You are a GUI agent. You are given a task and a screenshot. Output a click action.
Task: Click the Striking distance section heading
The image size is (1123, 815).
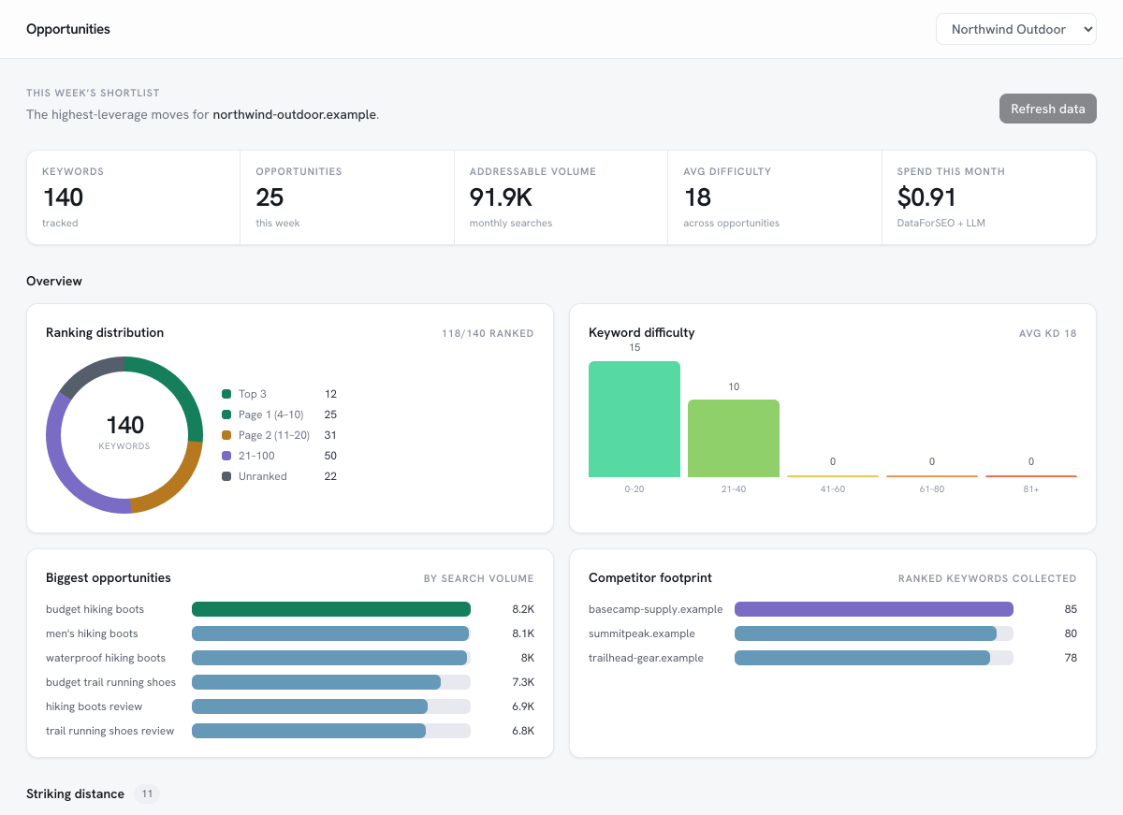pos(75,793)
